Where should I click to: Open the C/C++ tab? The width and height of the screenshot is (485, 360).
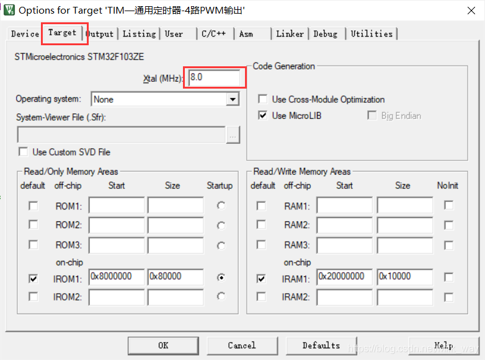point(213,33)
